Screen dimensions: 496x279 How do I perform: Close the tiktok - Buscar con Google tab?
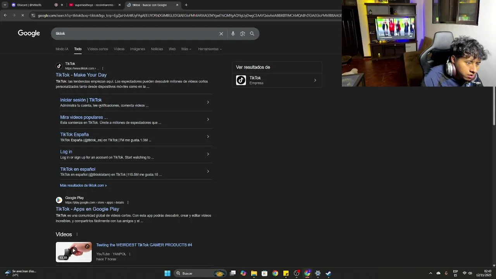tap(177, 5)
